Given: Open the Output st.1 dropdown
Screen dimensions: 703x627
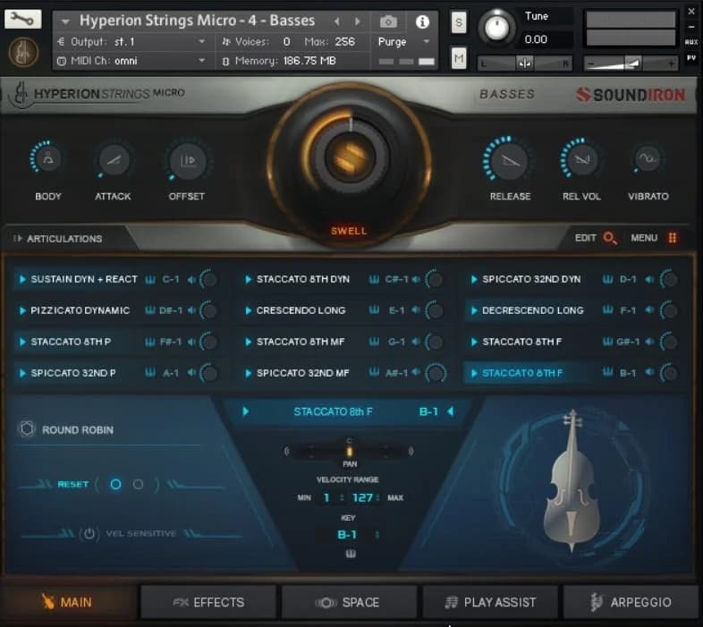Looking at the screenshot, I should coord(131,42).
